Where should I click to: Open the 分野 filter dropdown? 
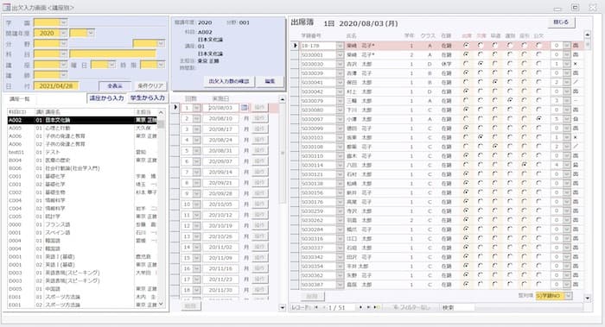64,44
